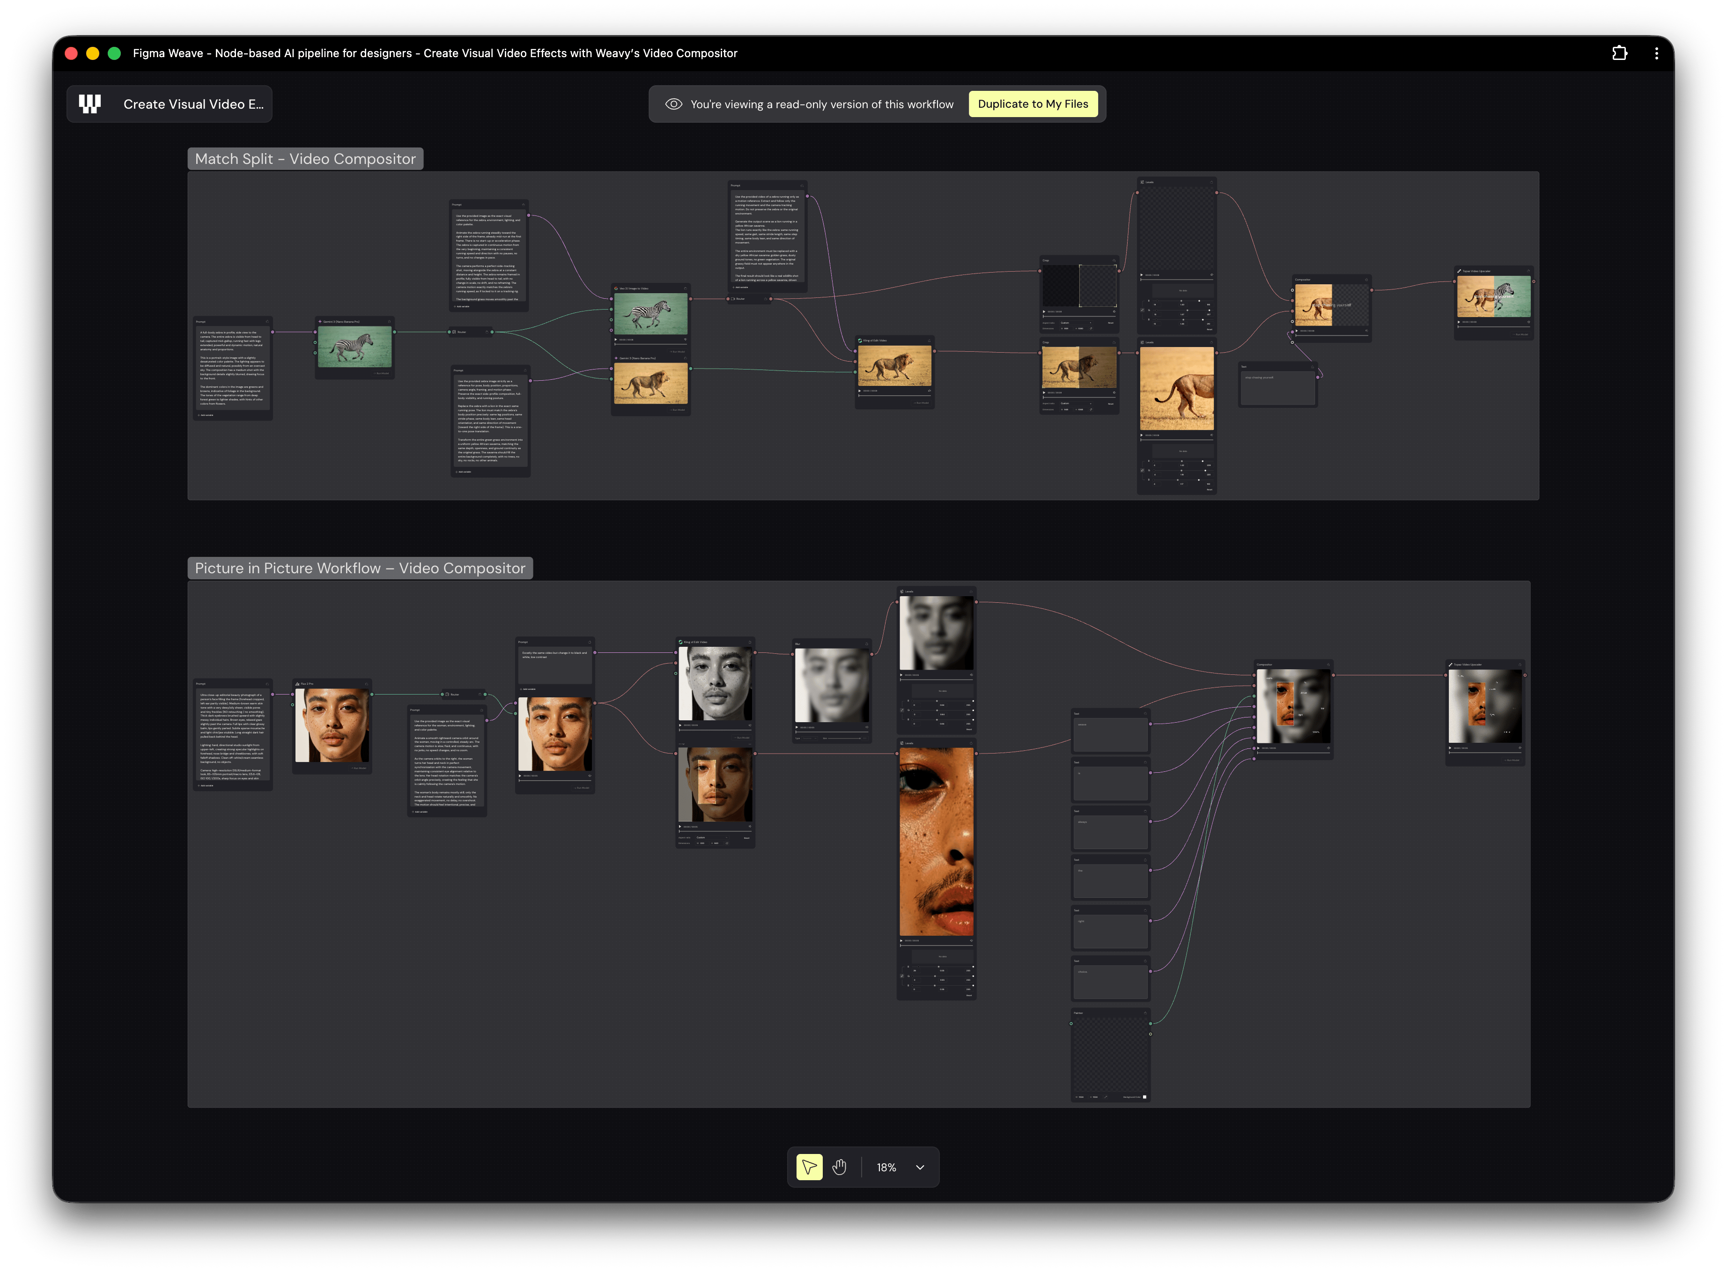Click the dimensions swap icon on the lion Crop node

[x=1091, y=410]
